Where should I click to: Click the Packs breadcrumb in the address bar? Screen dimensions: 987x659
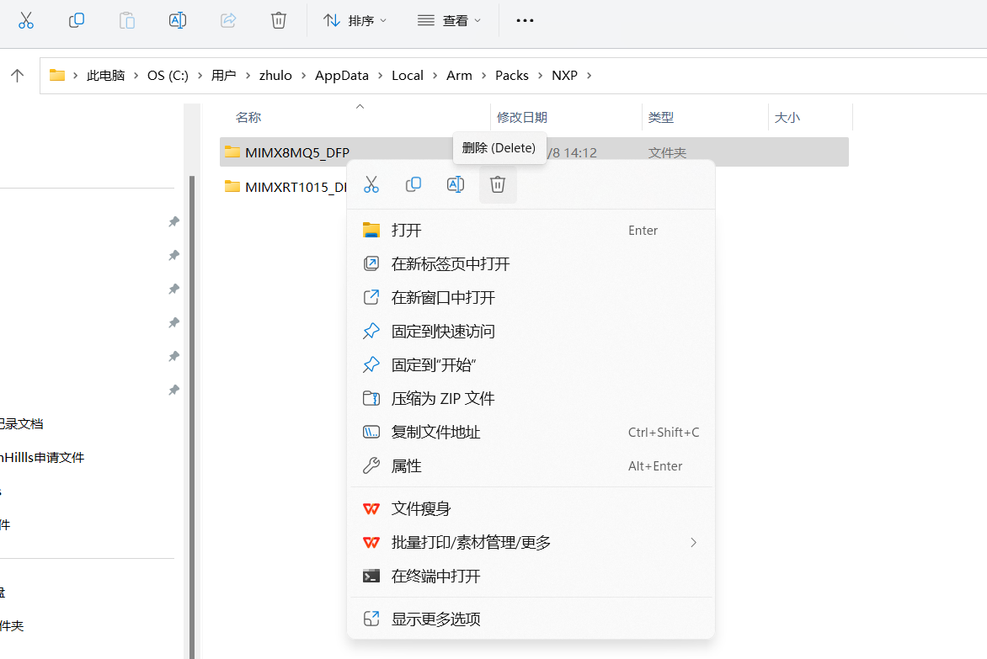511,75
